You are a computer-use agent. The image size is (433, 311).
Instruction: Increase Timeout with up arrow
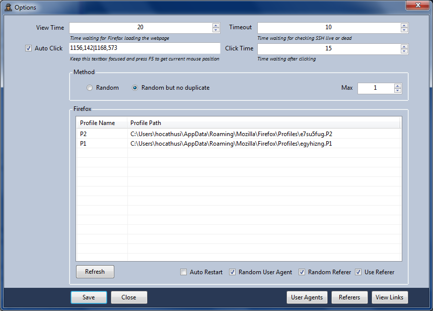pos(404,26)
